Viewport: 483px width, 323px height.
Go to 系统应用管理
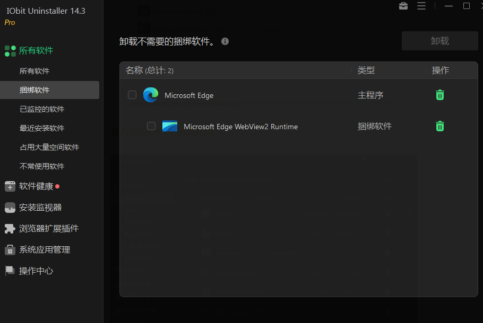[45, 249]
